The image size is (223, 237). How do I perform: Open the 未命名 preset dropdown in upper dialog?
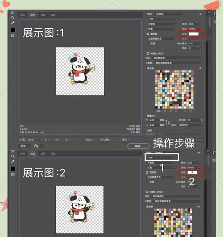pyautogui.click(x=169, y=14)
